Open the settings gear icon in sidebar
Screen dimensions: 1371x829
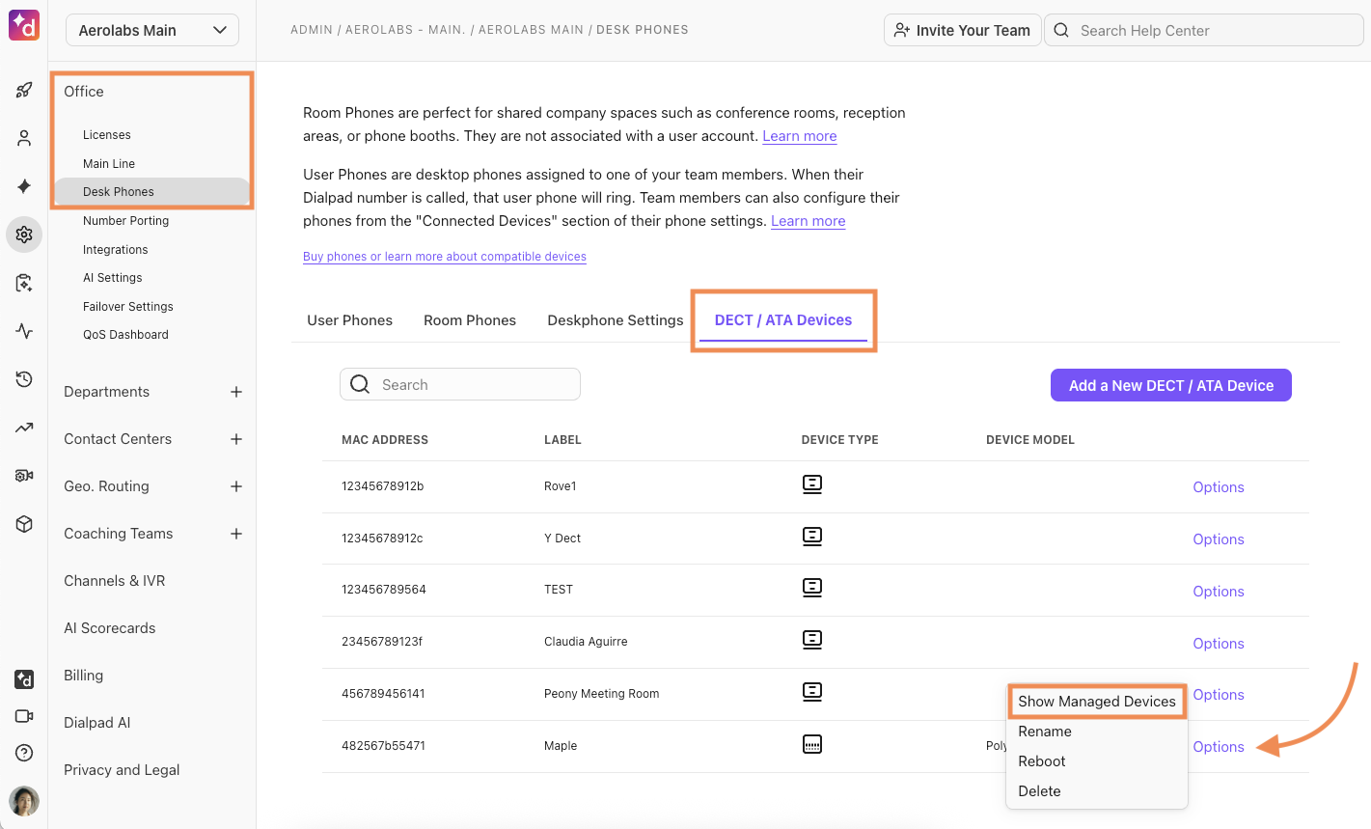(24, 235)
